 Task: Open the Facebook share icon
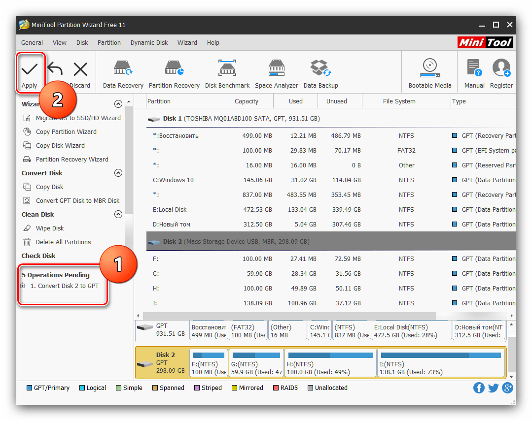coord(479,388)
